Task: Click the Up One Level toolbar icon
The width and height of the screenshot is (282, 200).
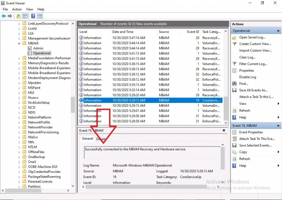Action: (18, 16)
